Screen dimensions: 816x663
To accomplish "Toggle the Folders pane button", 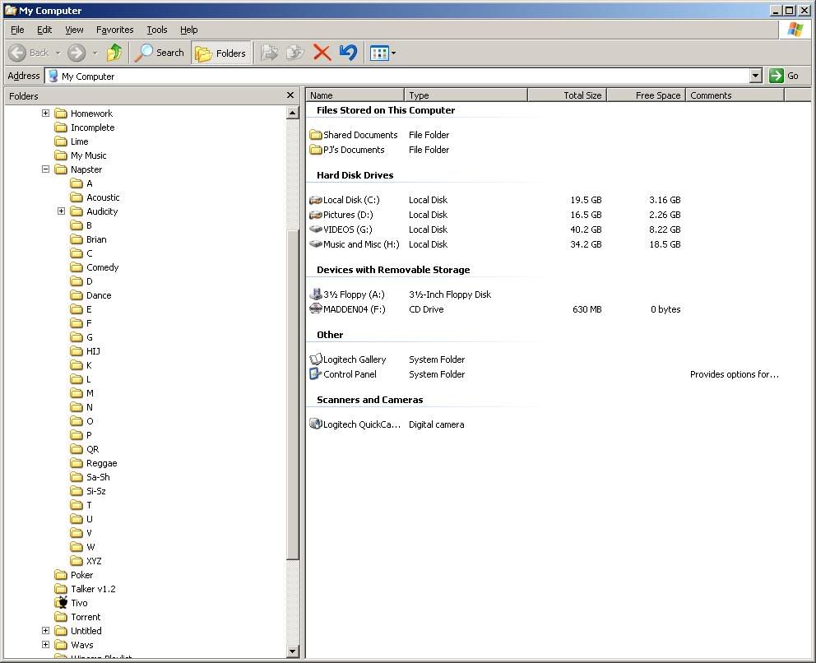I will pos(220,53).
